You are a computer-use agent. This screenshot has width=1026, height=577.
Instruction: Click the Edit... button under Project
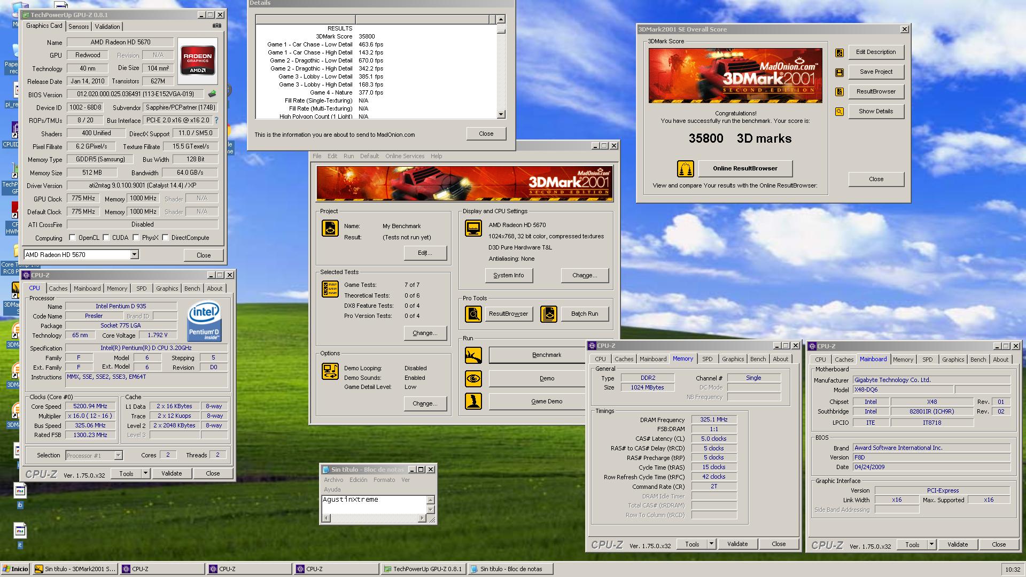click(x=425, y=253)
